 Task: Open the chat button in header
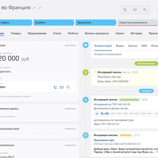(145, 10)
